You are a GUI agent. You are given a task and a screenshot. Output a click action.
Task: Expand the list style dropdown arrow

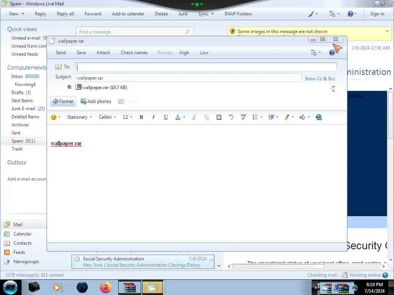[x=262, y=117]
